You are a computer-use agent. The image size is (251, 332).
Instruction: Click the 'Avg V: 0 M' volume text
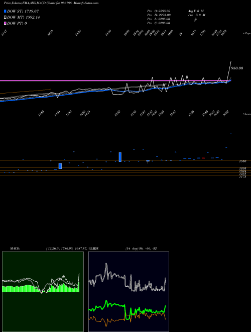click(x=196, y=11)
